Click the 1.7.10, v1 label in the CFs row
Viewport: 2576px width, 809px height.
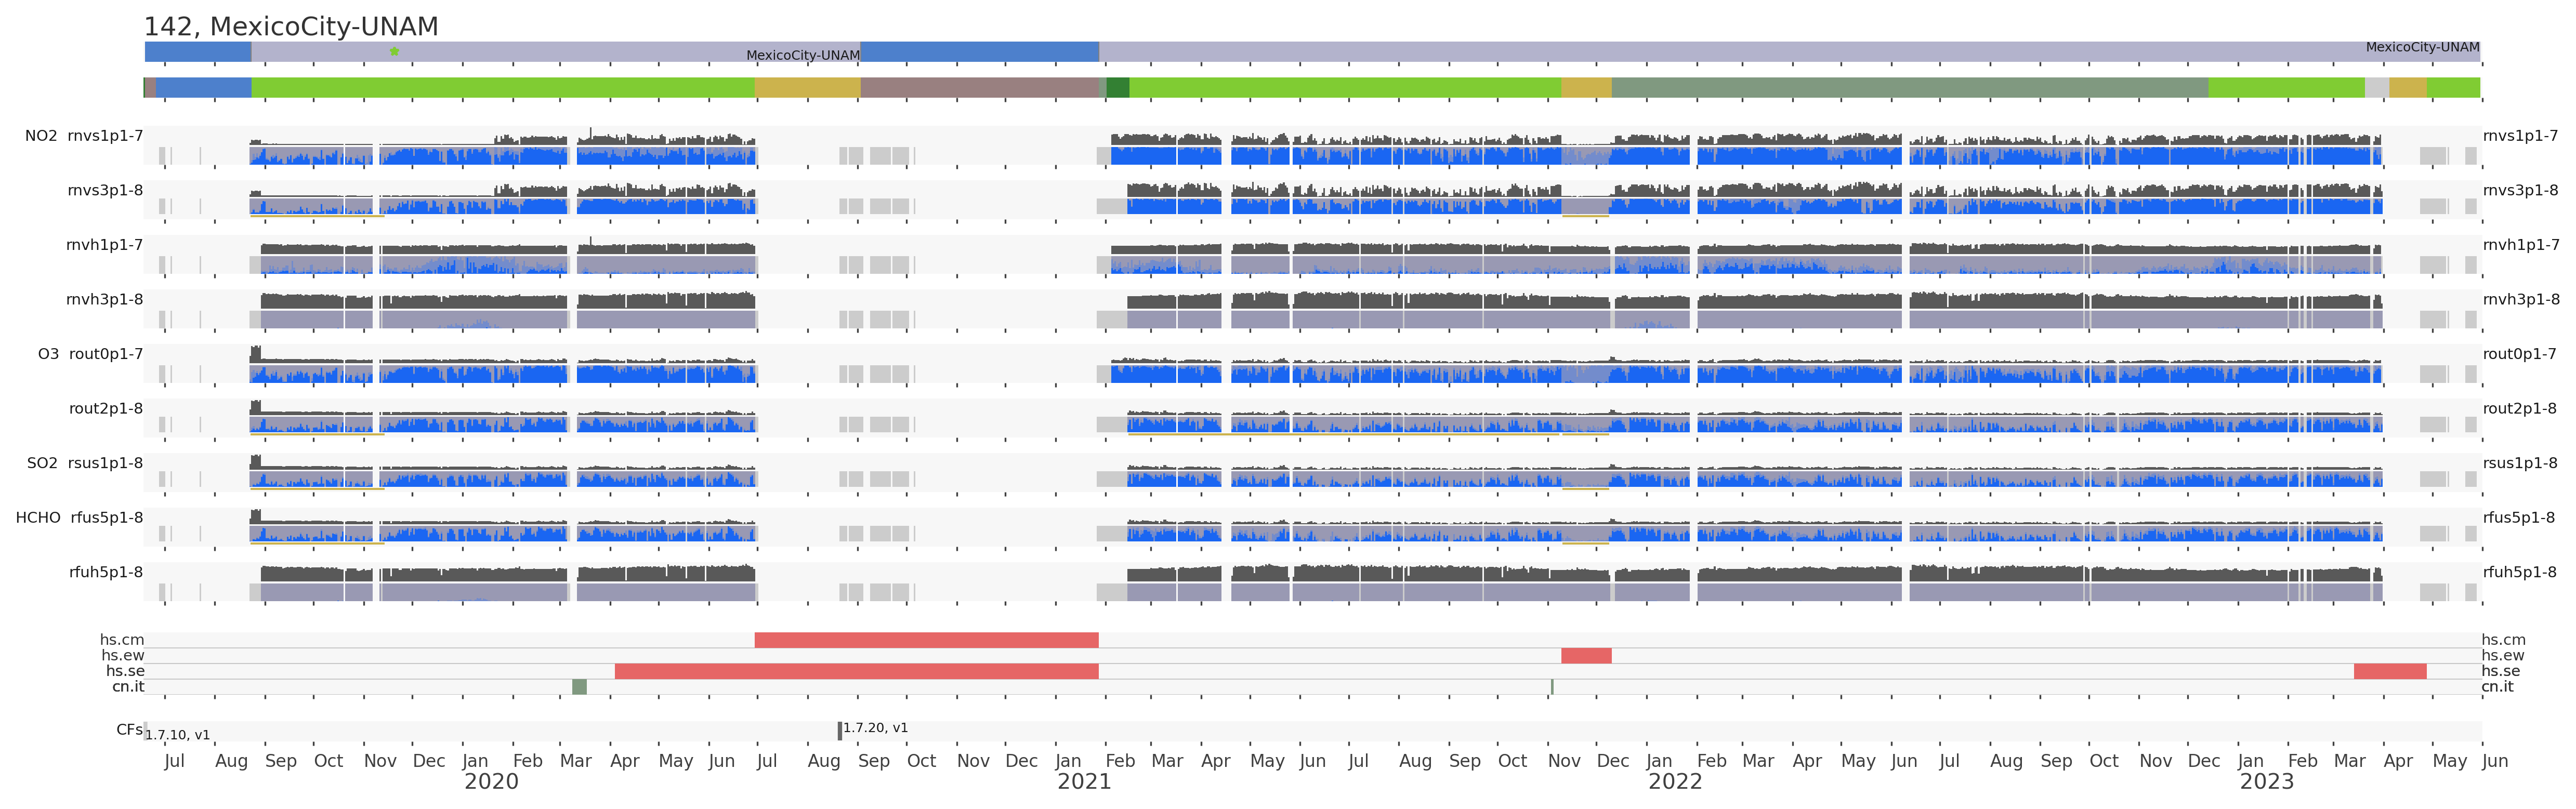click(177, 735)
